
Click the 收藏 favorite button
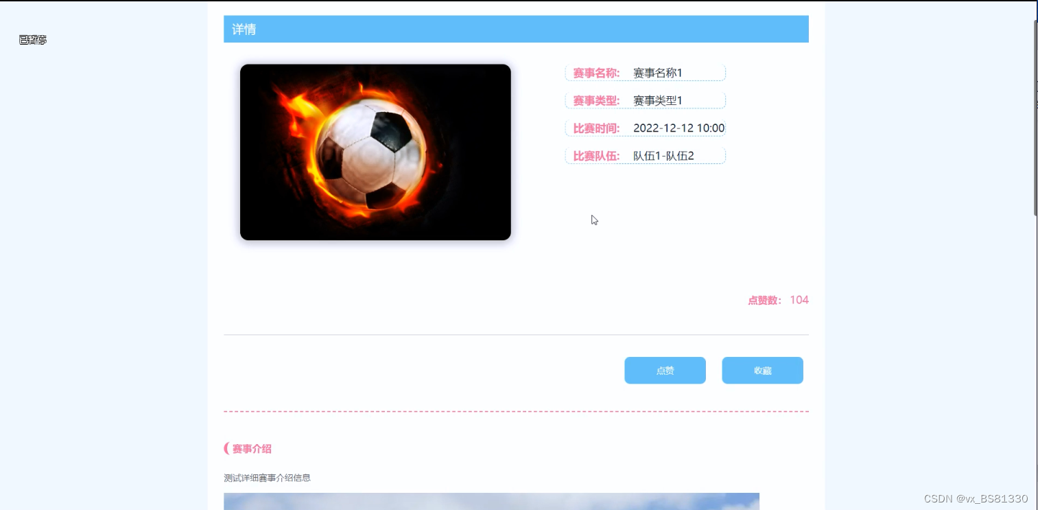point(762,371)
